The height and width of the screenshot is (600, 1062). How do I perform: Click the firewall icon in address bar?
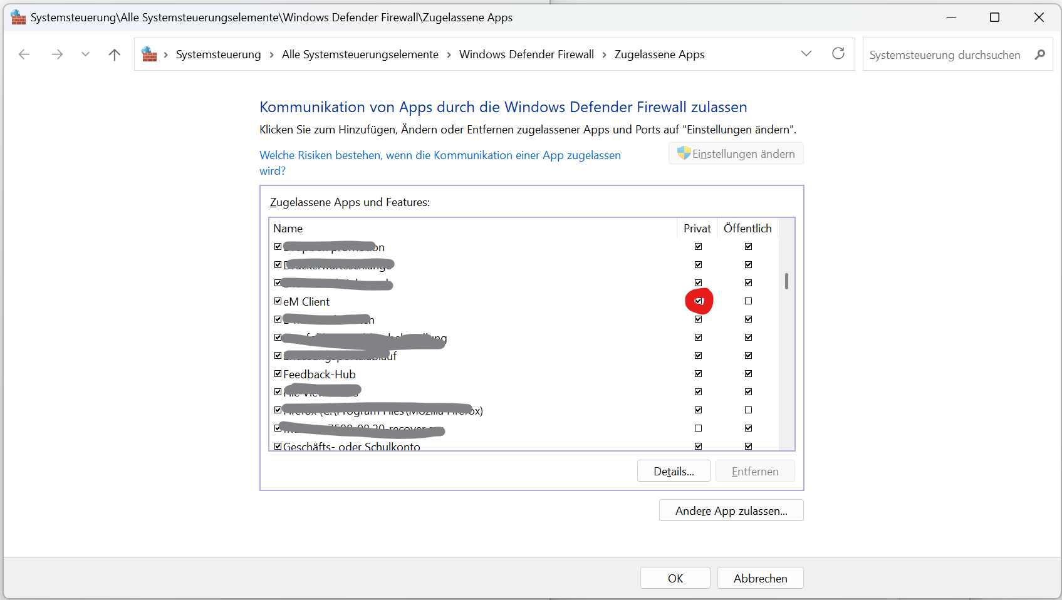(x=149, y=54)
